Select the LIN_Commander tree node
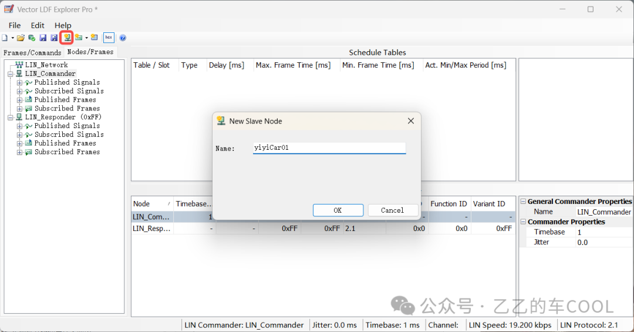634x332 pixels. 50,73
